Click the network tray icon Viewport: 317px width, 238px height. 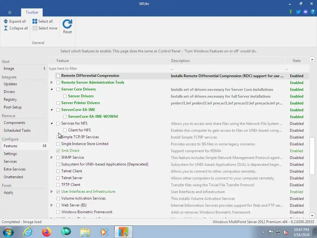pyautogui.click(x=278, y=232)
